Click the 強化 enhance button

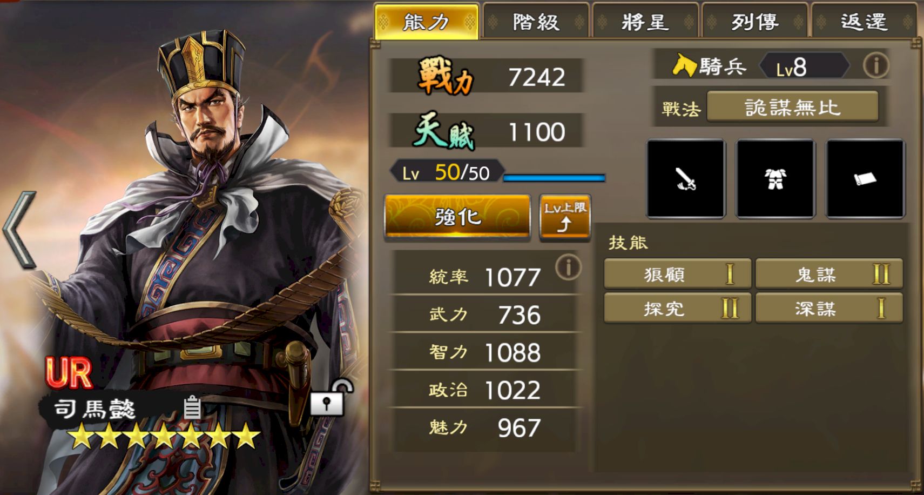tap(457, 217)
